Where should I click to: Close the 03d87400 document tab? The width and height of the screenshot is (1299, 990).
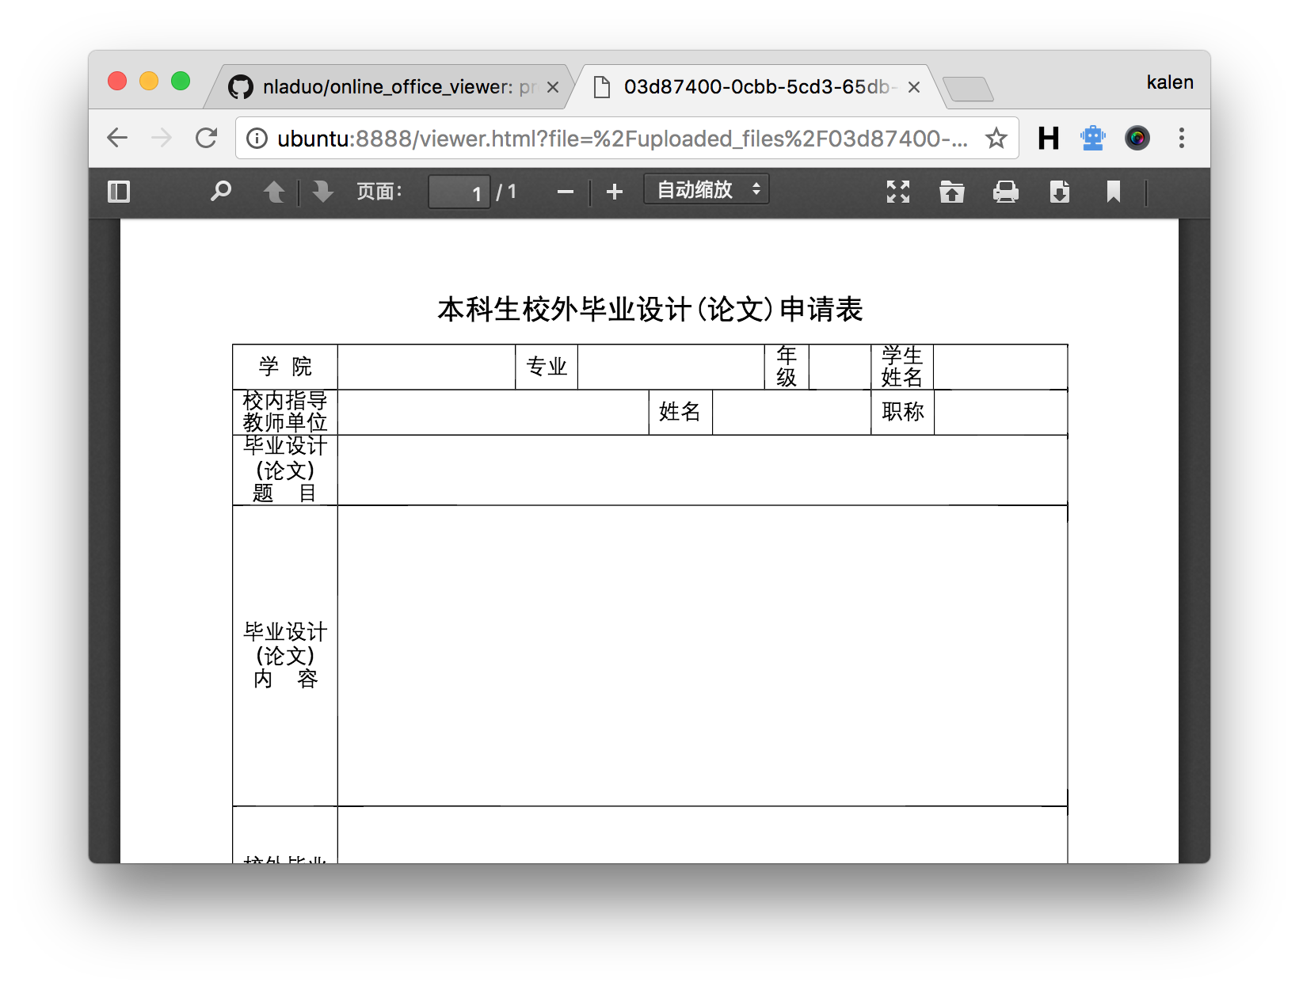913,87
